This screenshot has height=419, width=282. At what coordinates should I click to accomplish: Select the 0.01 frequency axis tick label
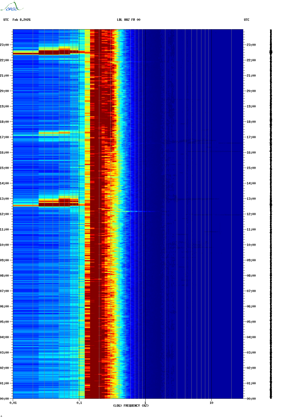(x=13, y=403)
